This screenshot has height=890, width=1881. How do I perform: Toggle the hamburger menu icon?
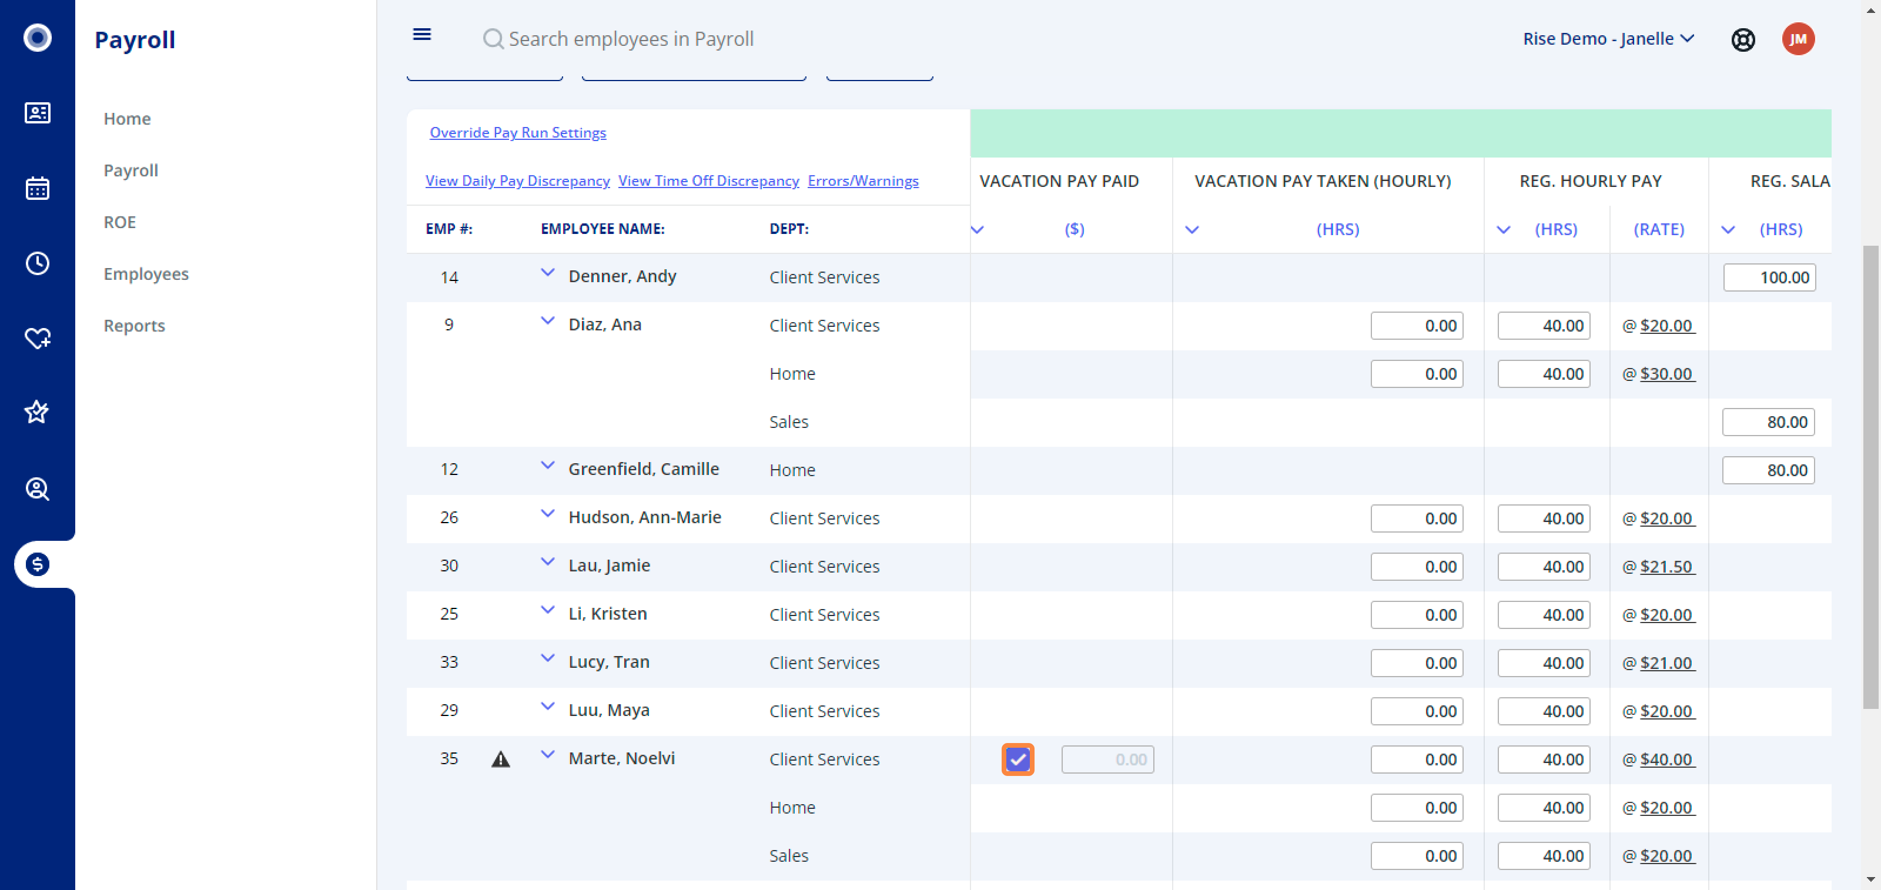coord(422,34)
